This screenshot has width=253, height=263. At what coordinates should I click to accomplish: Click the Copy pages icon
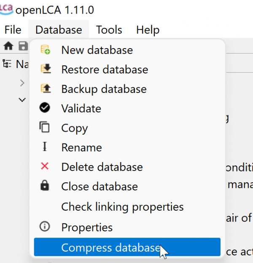tap(44, 127)
